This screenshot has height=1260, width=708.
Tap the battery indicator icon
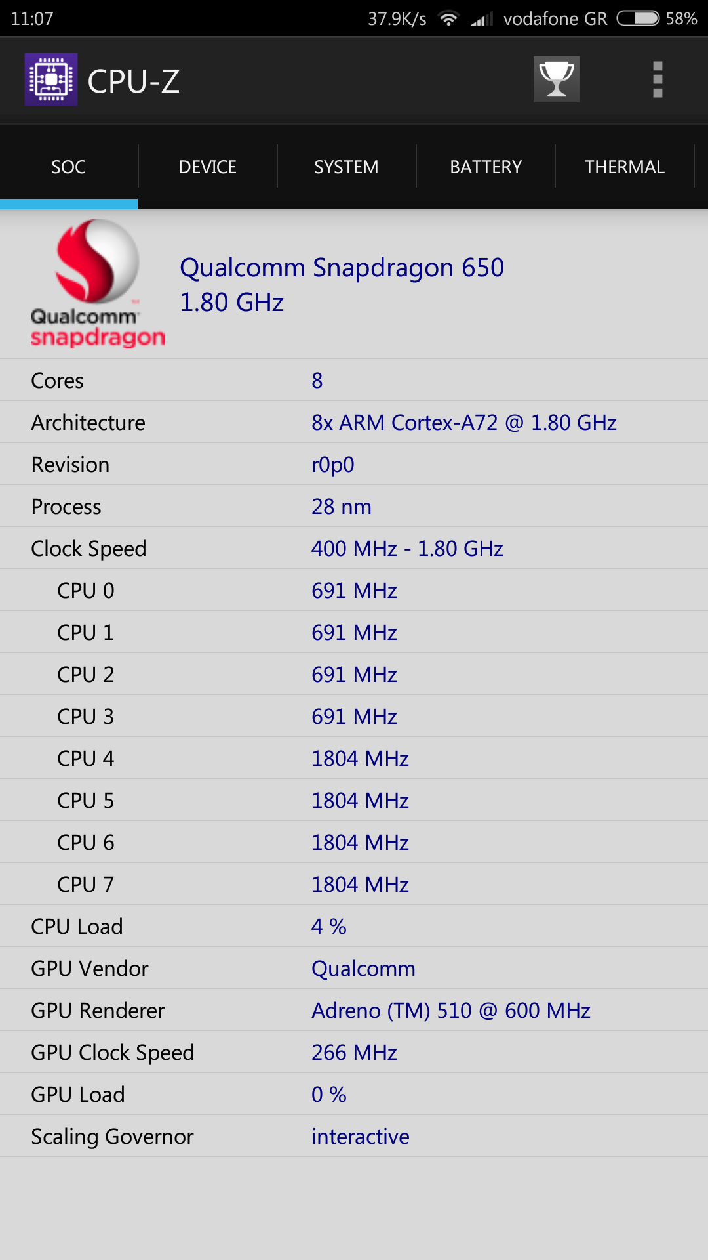tap(638, 18)
